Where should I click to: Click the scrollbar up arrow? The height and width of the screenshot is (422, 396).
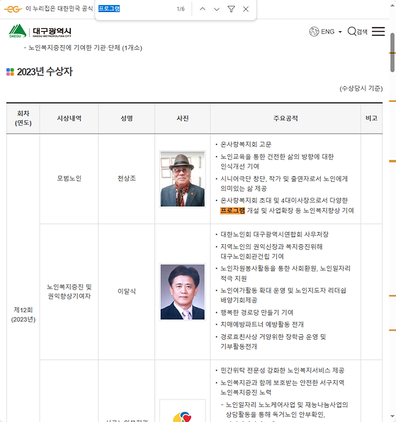coord(392,6)
